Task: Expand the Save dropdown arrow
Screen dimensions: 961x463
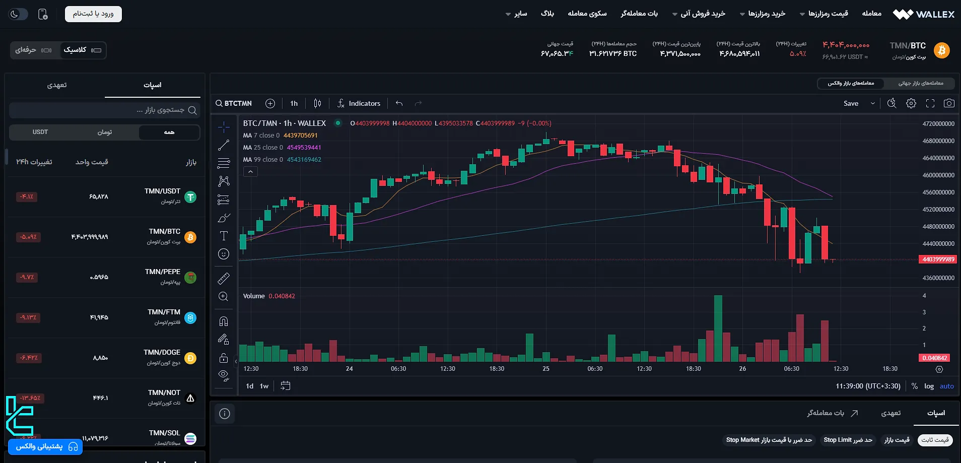Action: click(x=873, y=103)
